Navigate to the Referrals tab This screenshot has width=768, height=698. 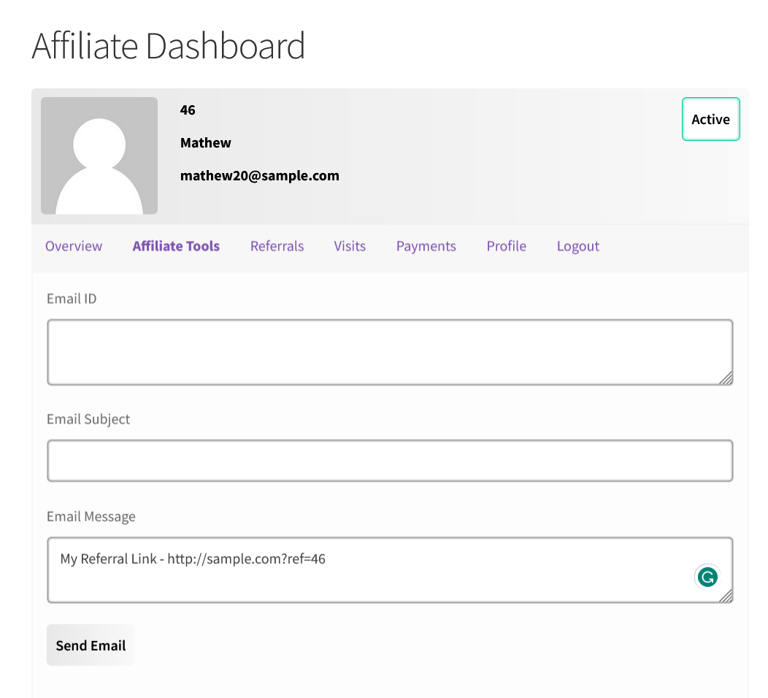277,246
